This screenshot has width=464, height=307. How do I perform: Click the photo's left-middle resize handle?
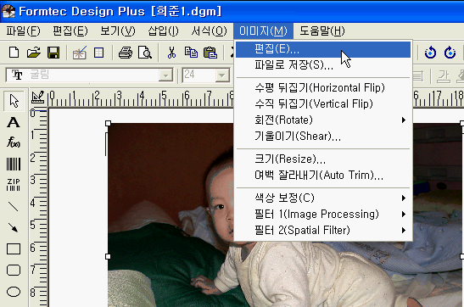click(108, 256)
